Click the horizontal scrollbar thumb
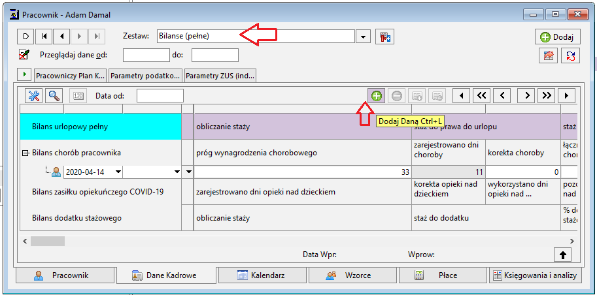Viewport: 597px width, 295px height. (48, 241)
